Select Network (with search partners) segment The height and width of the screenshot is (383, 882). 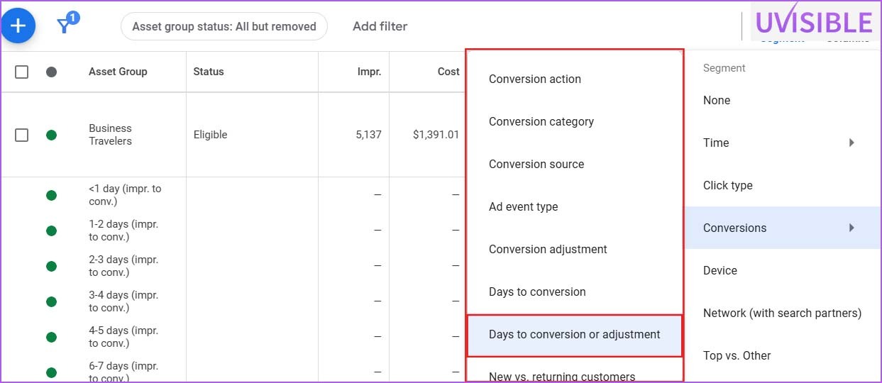click(783, 313)
